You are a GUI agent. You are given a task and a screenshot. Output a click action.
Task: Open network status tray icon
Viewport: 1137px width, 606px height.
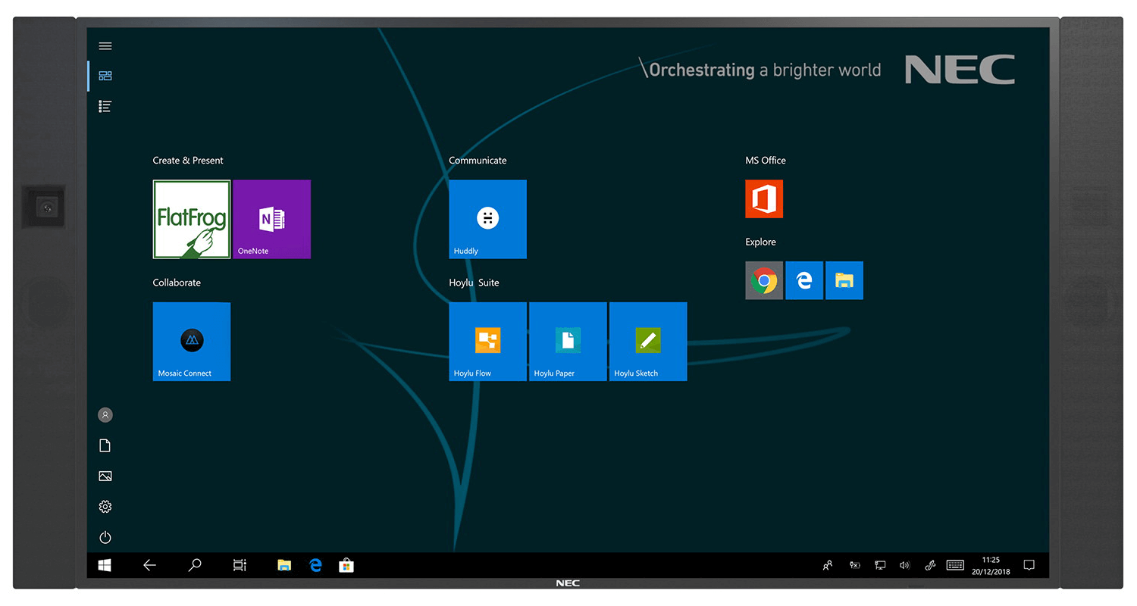point(880,565)
